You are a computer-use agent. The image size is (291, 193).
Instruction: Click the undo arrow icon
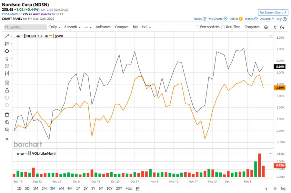click(x=7, y=98)
